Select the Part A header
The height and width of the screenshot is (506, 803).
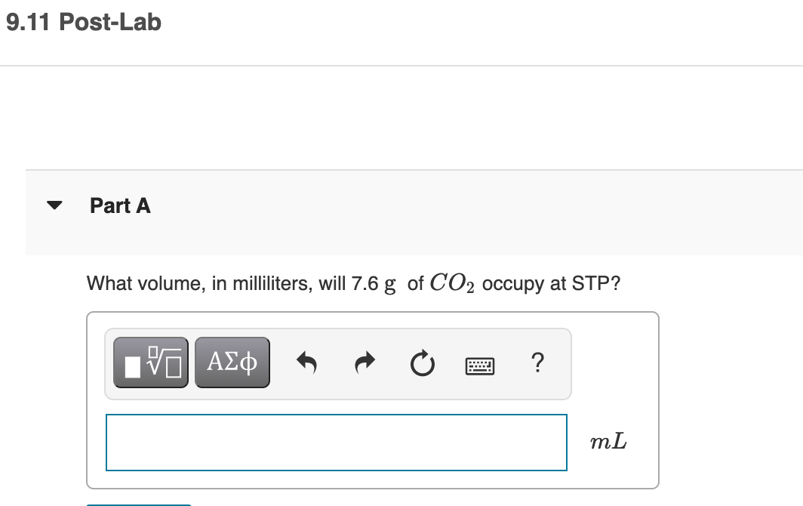pos(120,205)
